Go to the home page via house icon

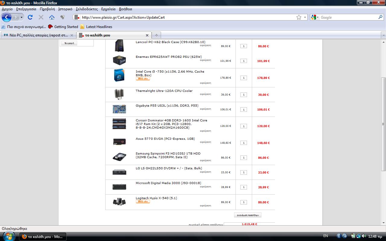[52, 17]
